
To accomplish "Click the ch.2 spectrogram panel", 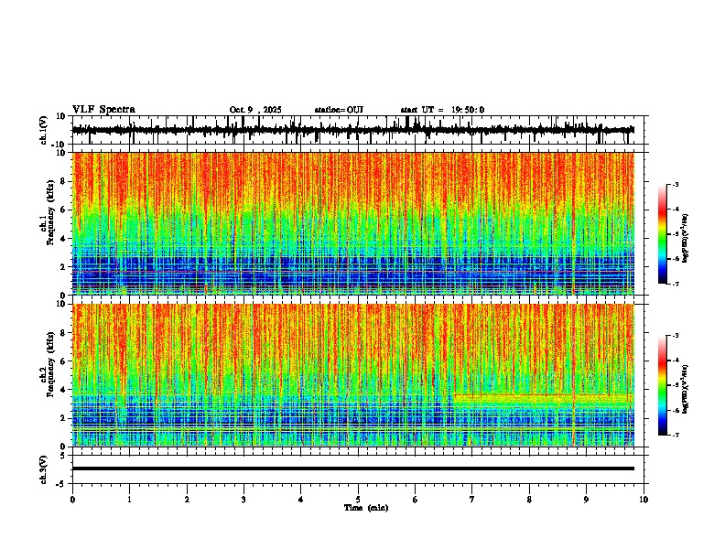I will (x=352, y=375).
